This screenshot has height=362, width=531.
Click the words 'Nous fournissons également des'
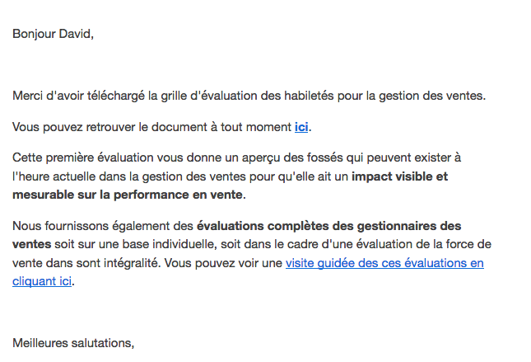tap(103, 226)
